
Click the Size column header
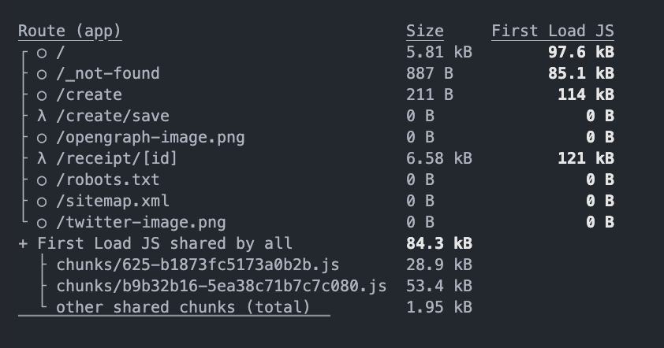point(425,31)
